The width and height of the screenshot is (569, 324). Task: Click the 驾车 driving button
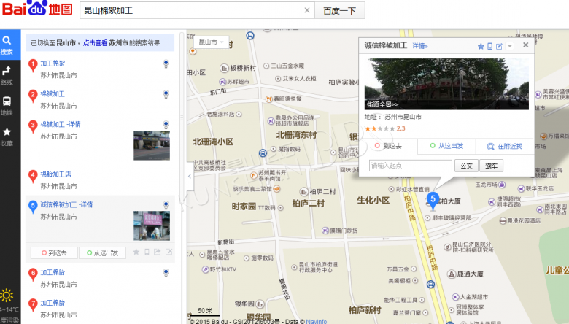[491, 166]
